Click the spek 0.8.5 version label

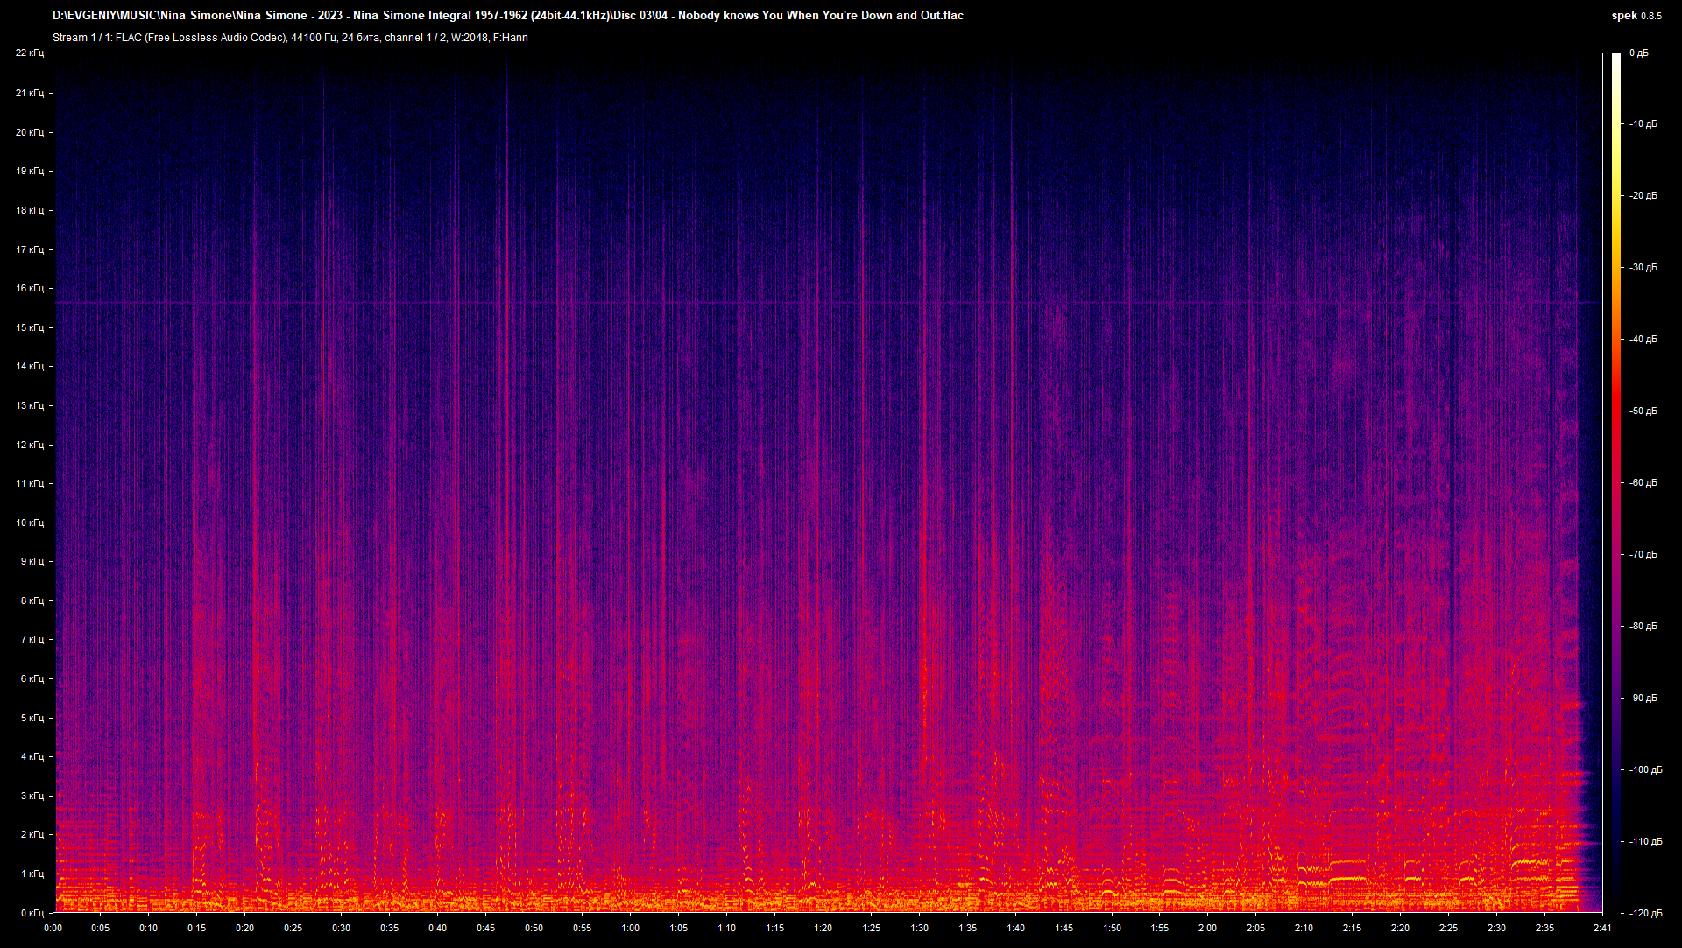click(x=1636, y=15)
